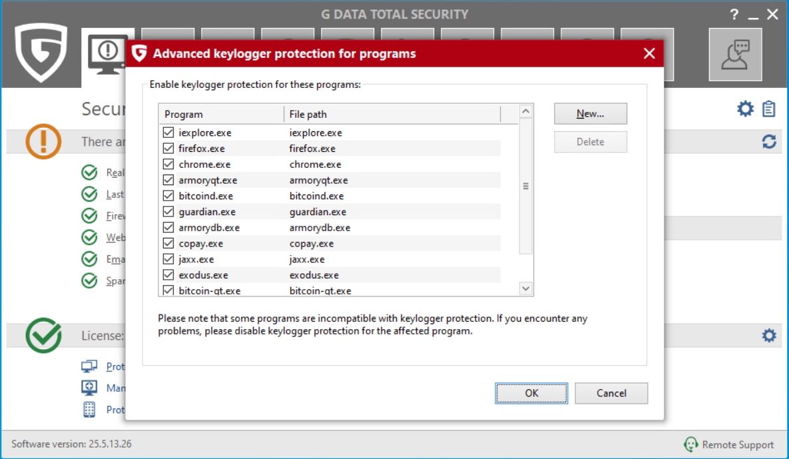
Task: Open the G DATA shield logo
Action: (41, 53)
